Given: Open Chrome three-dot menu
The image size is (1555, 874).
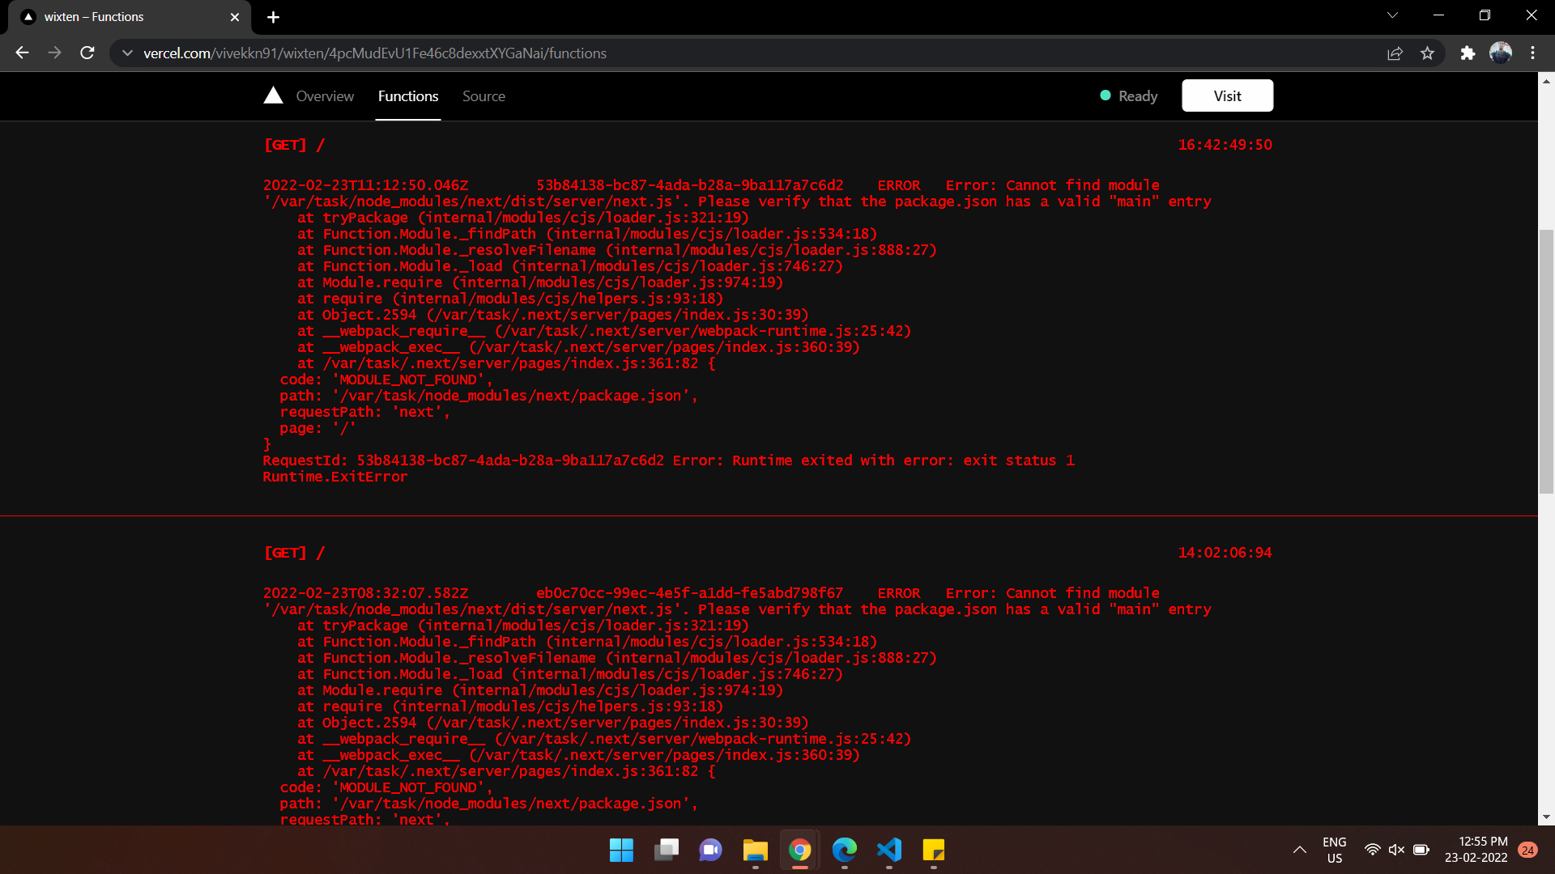Looking at the screenshot, I should 1532,53.
